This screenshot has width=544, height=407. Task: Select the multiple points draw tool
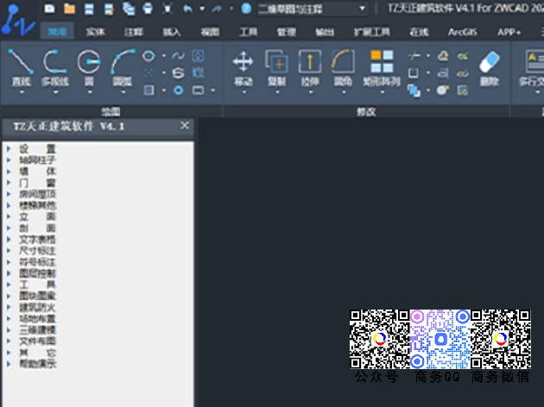tap(149, 72)
